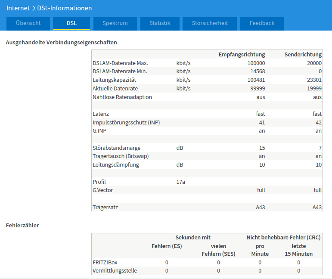Click the Störabstandsmarge row label
The image size is (332, 279).
click(116, 148)
